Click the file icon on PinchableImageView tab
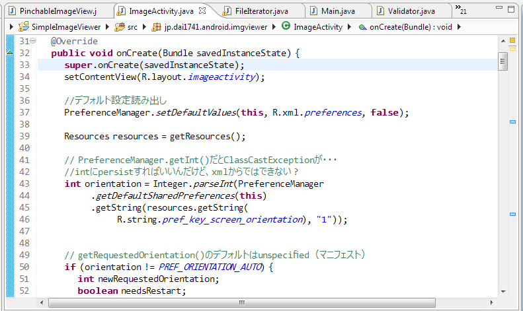Image resolution: width=523 pixels, height=311 pixels. [x=12, y=11]
